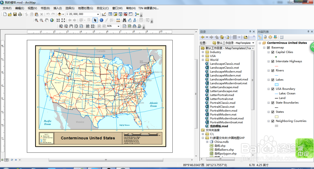Click the layout Zoom In page icon
This screenshot has width=314, height=169.
(x=61, y=26)
